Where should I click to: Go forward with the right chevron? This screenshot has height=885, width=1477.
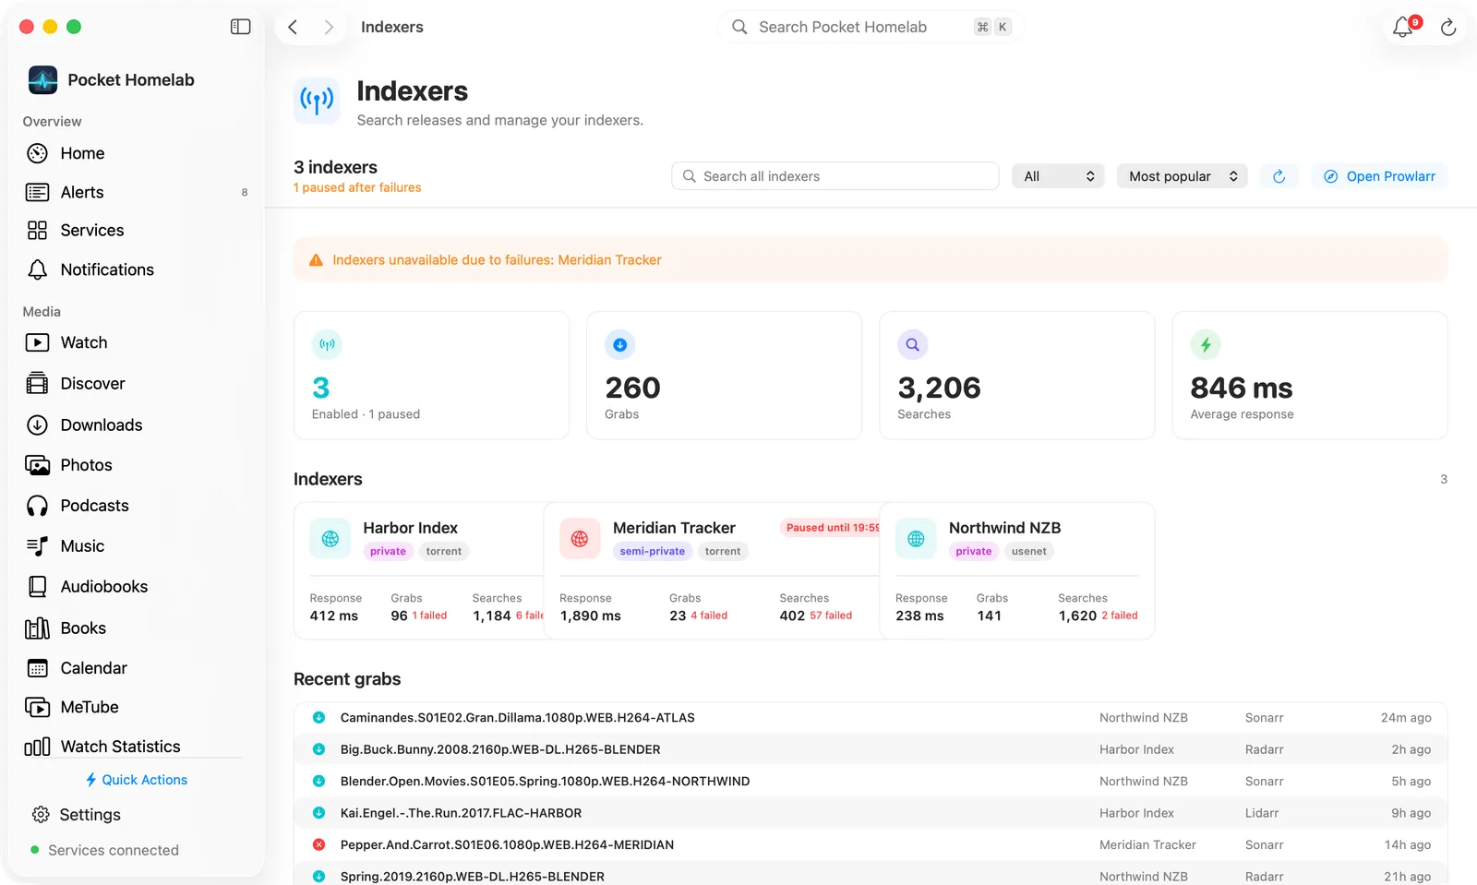(x=329, y=27)
